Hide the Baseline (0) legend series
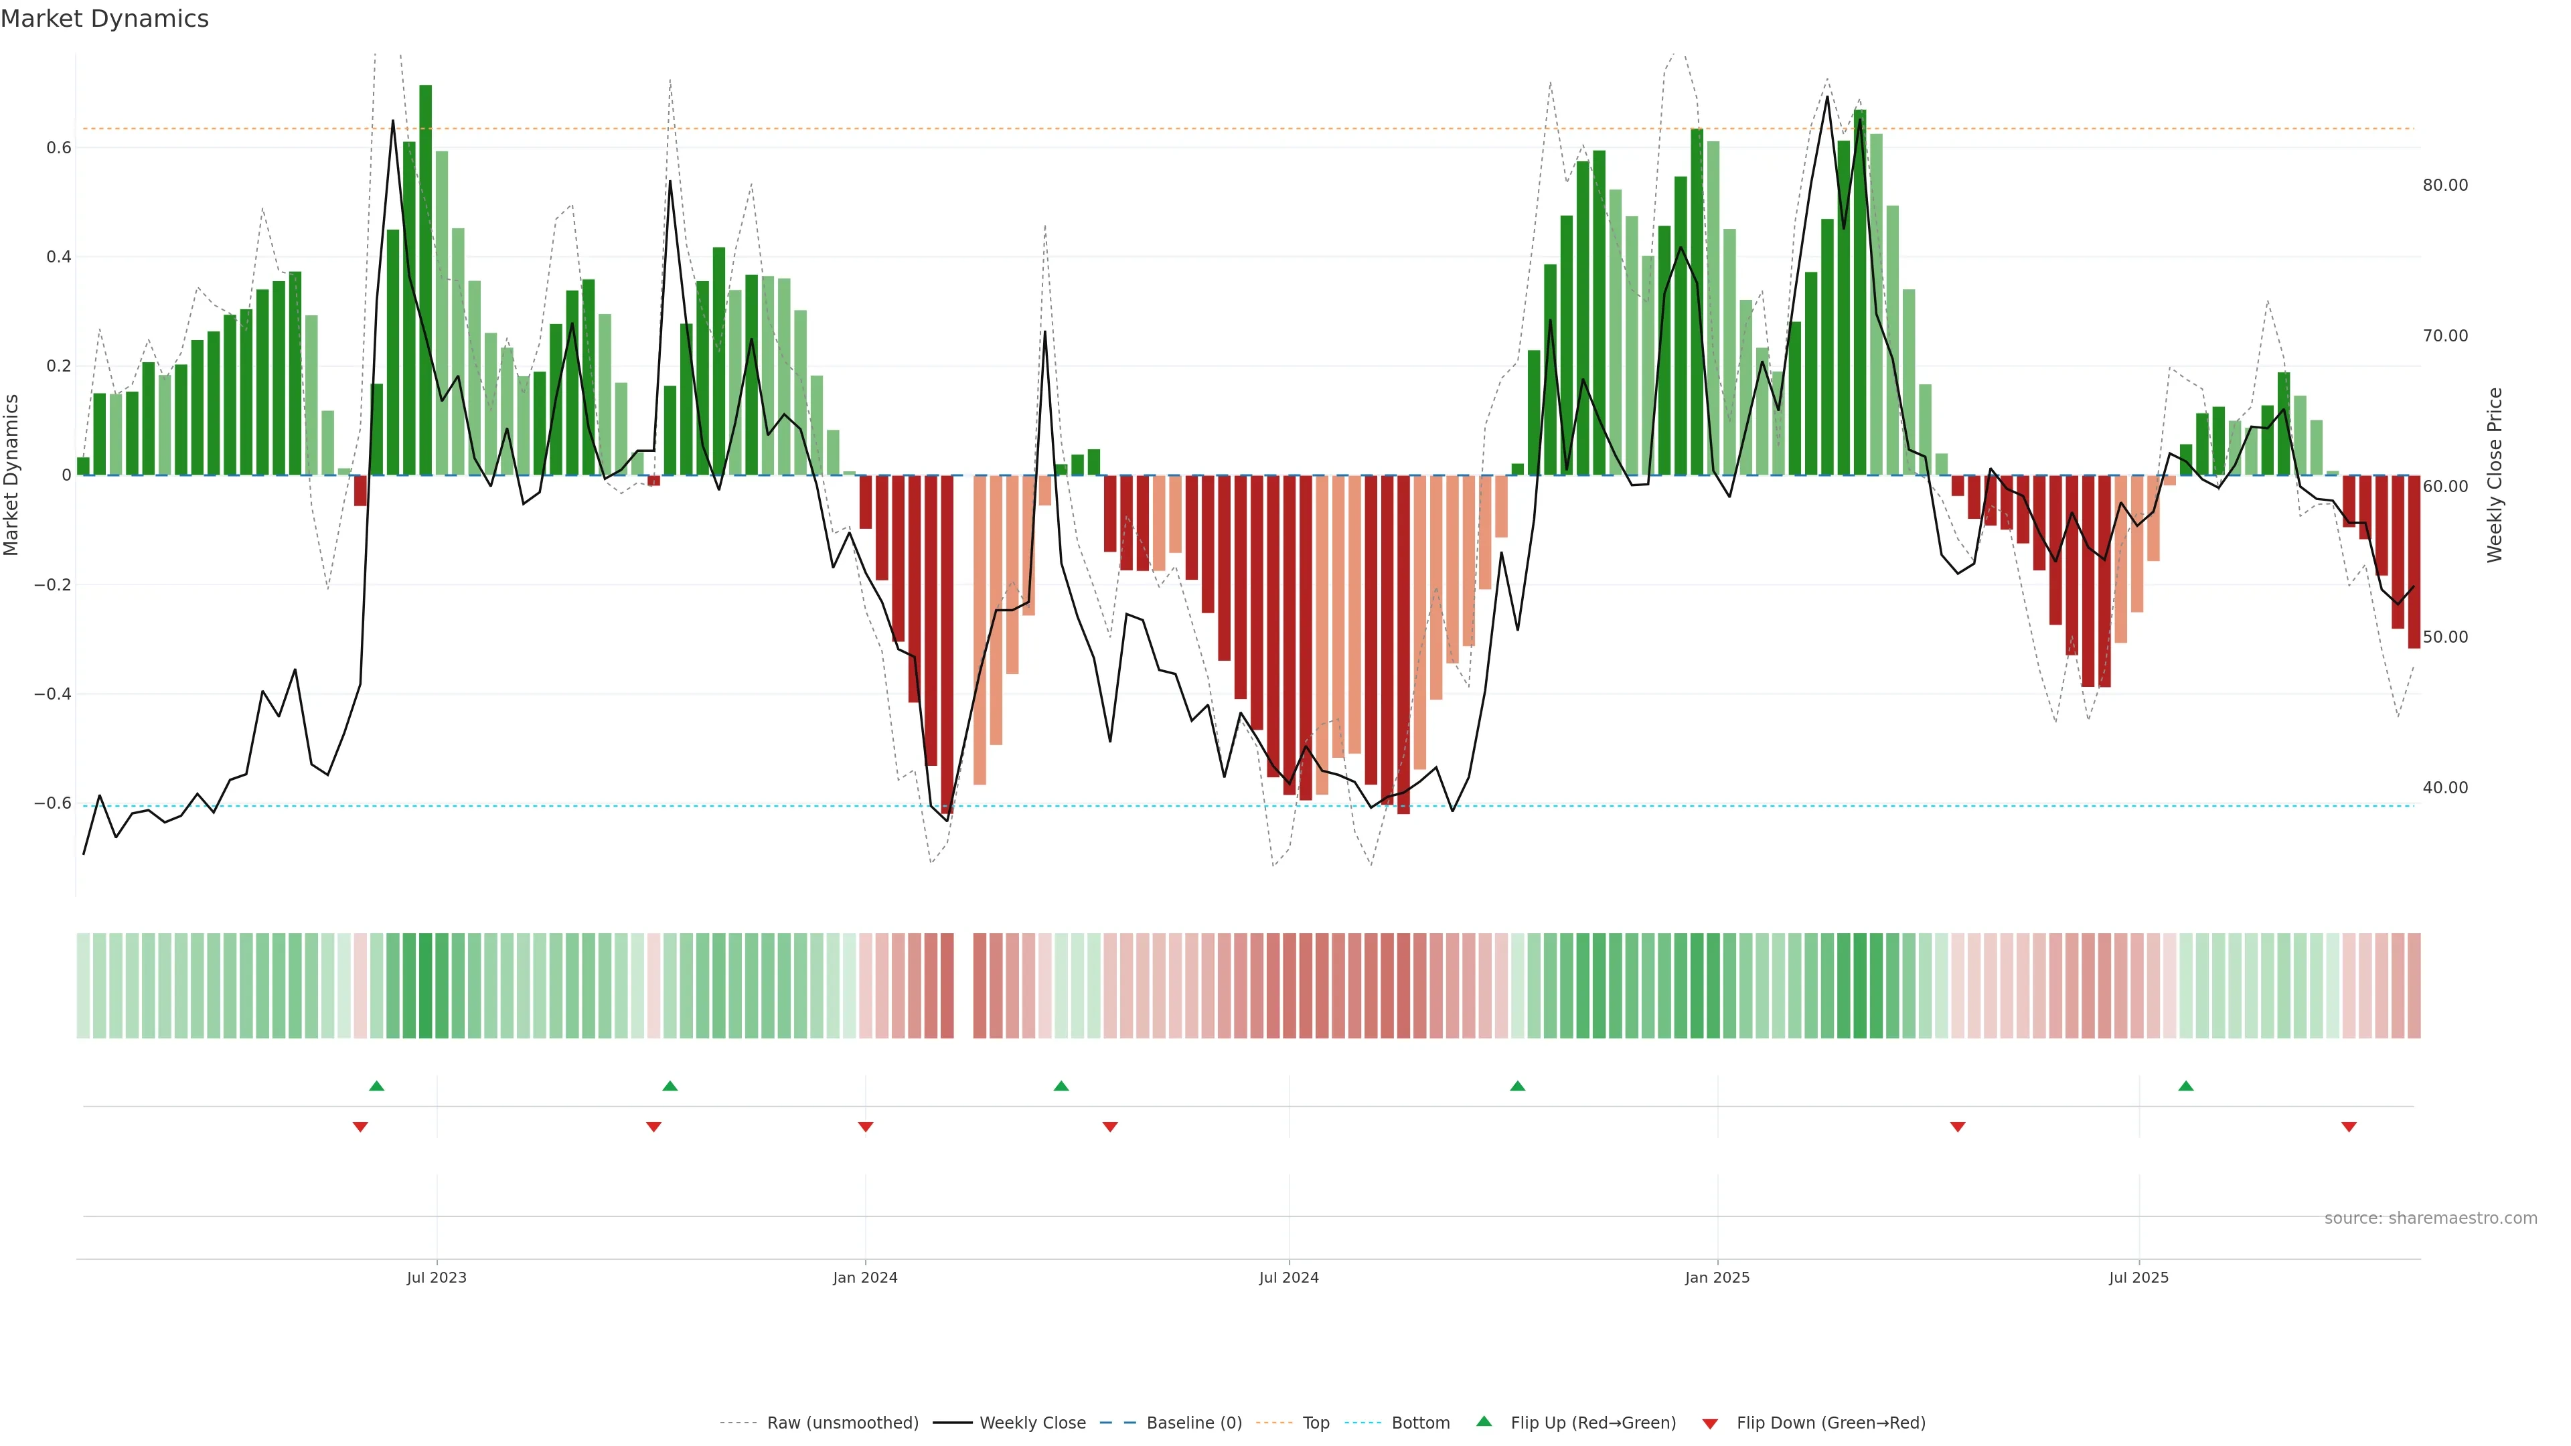This screenshot has height=1446, width=2571. (x=1194, y=1423)
